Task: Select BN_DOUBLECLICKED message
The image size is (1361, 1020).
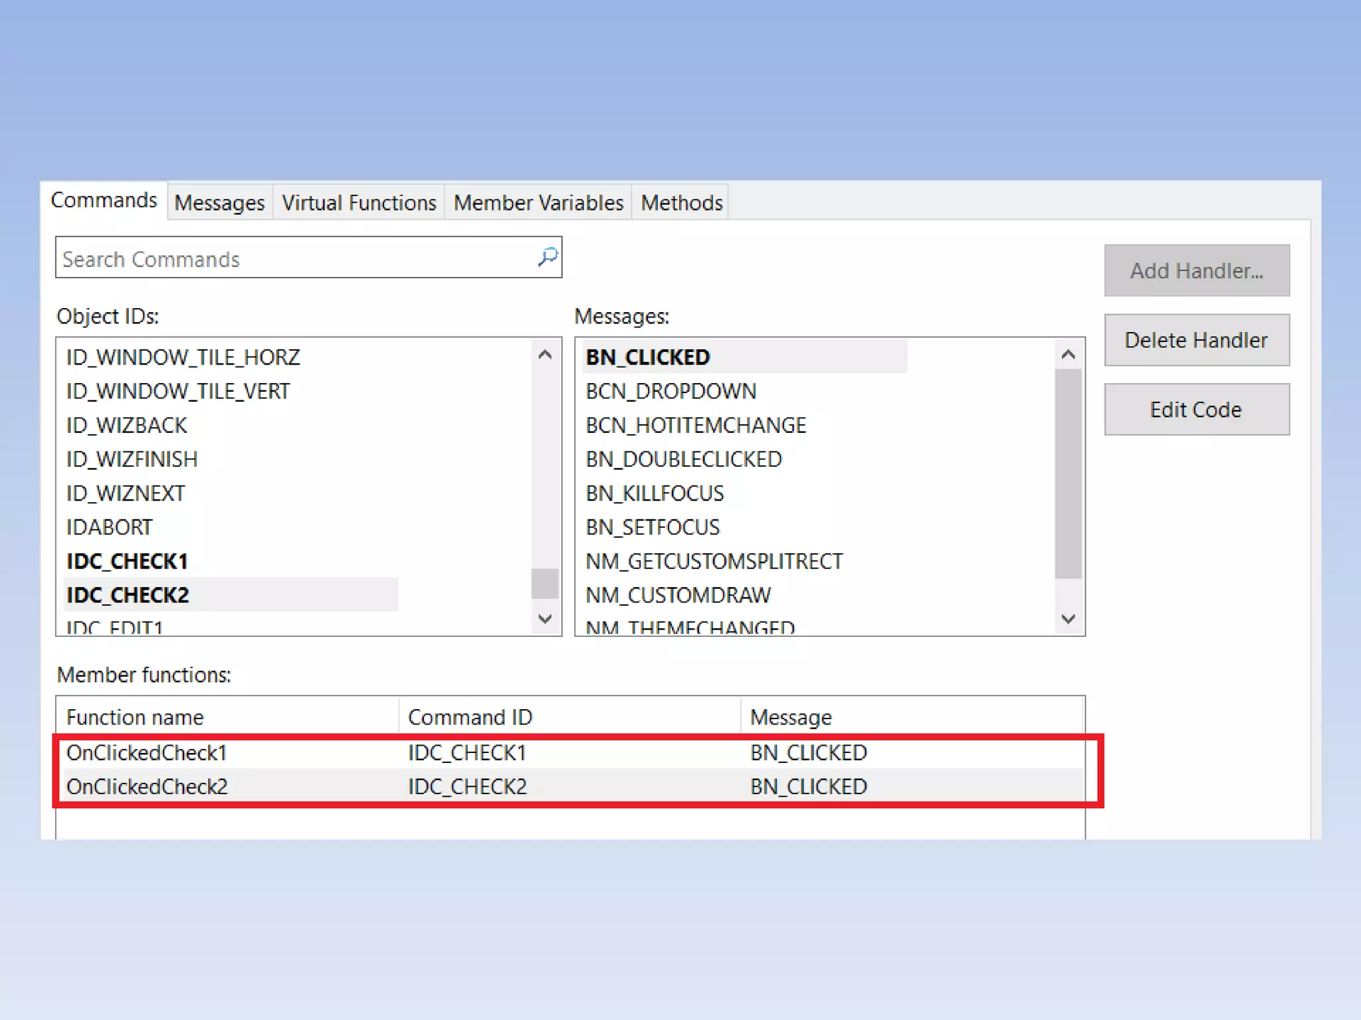Action: pos(683,459)
